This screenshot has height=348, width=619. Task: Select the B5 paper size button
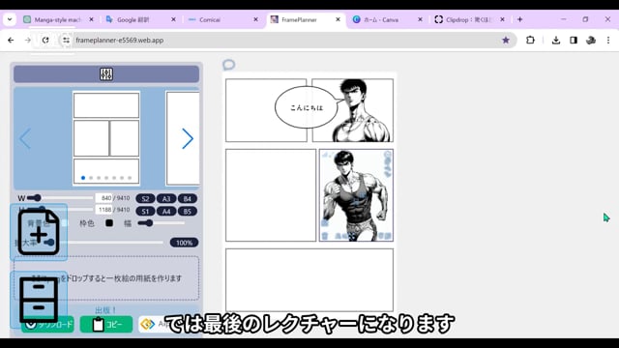(187, 211)
